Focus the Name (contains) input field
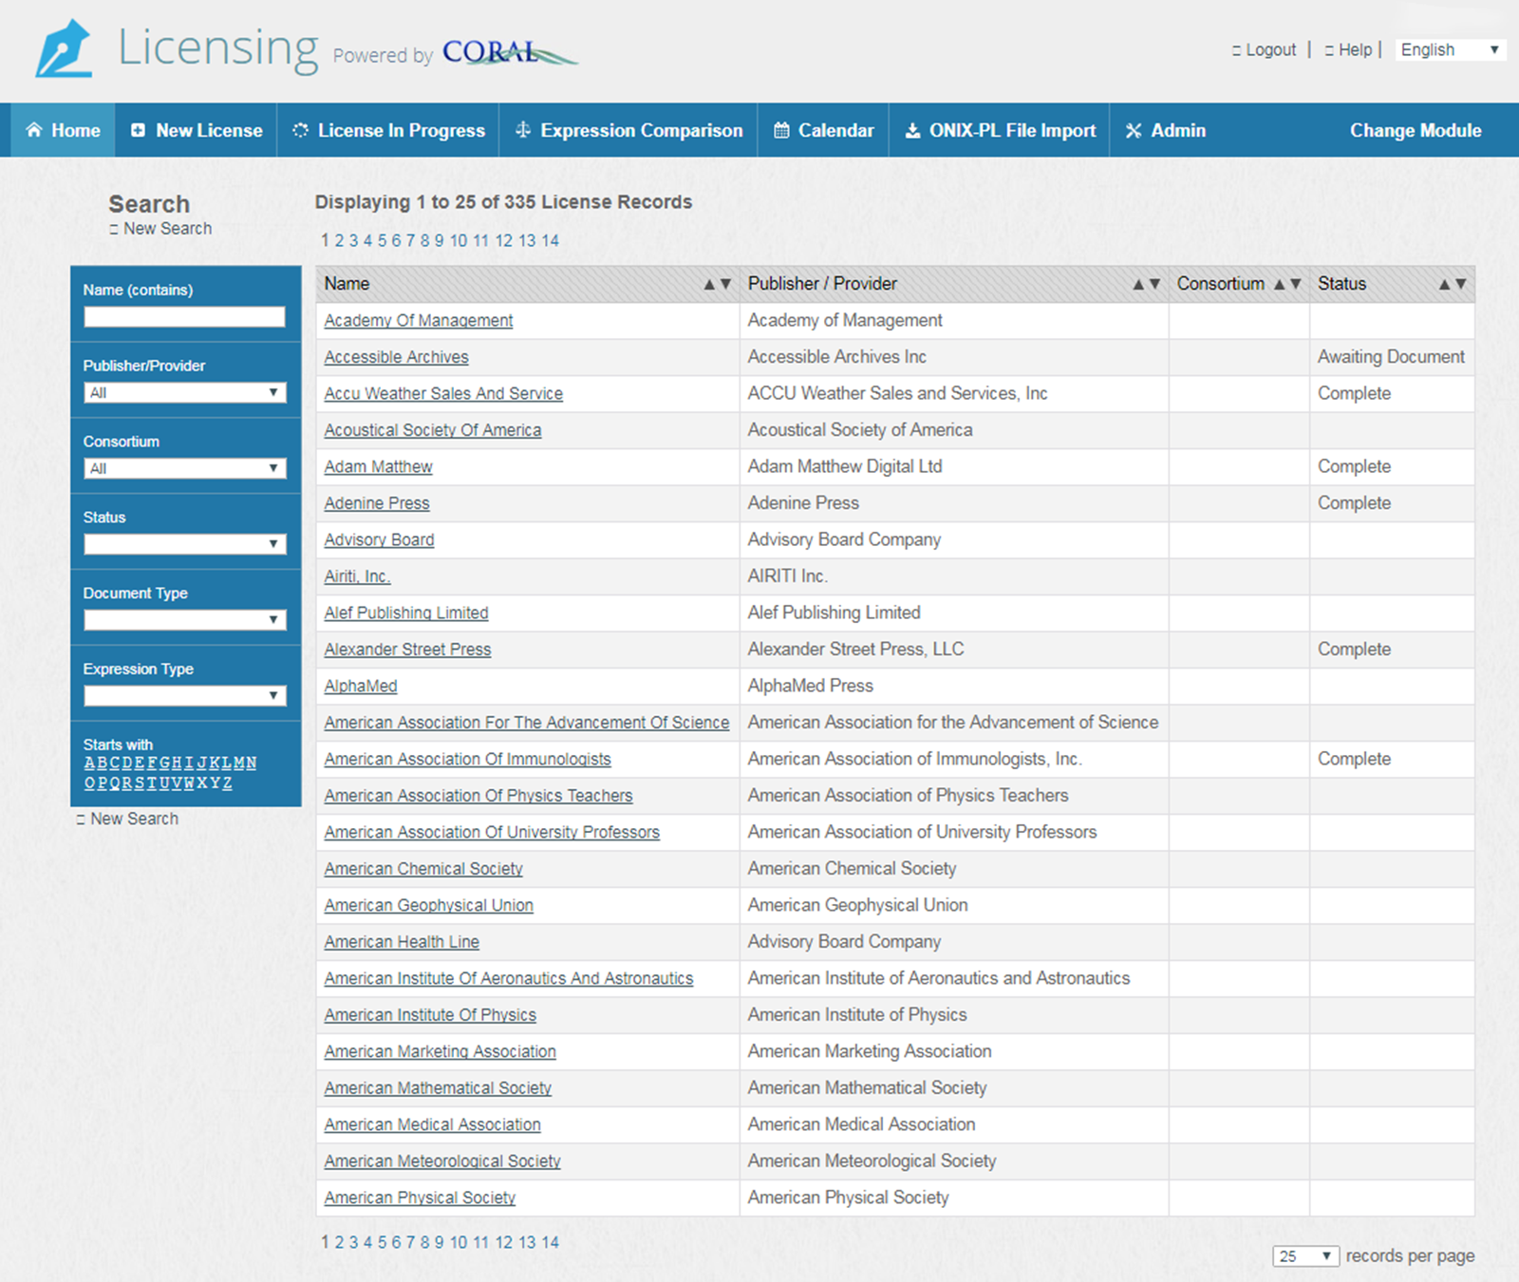 (184, 317)
